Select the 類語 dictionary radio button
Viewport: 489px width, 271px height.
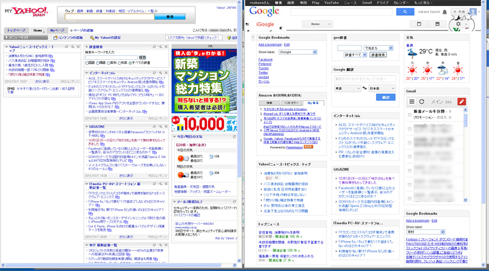[x=98, y=63]
